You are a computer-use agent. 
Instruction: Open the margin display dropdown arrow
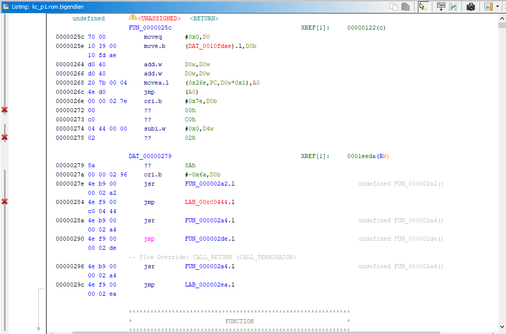497,7
